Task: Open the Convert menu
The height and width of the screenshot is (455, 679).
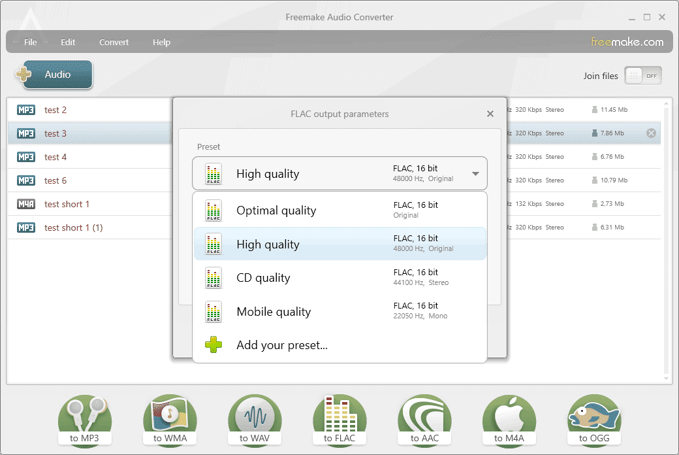Action: (x=114, y=42)
